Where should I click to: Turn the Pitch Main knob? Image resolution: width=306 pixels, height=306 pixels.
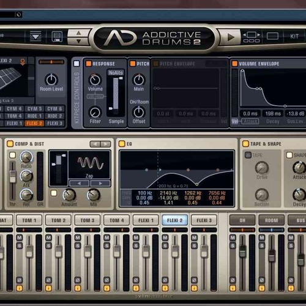[x=139, y=80]
